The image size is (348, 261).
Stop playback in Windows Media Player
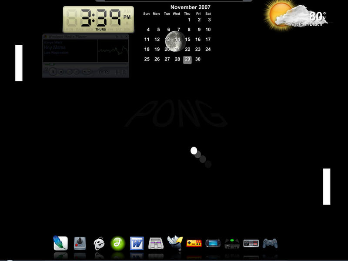61,72
